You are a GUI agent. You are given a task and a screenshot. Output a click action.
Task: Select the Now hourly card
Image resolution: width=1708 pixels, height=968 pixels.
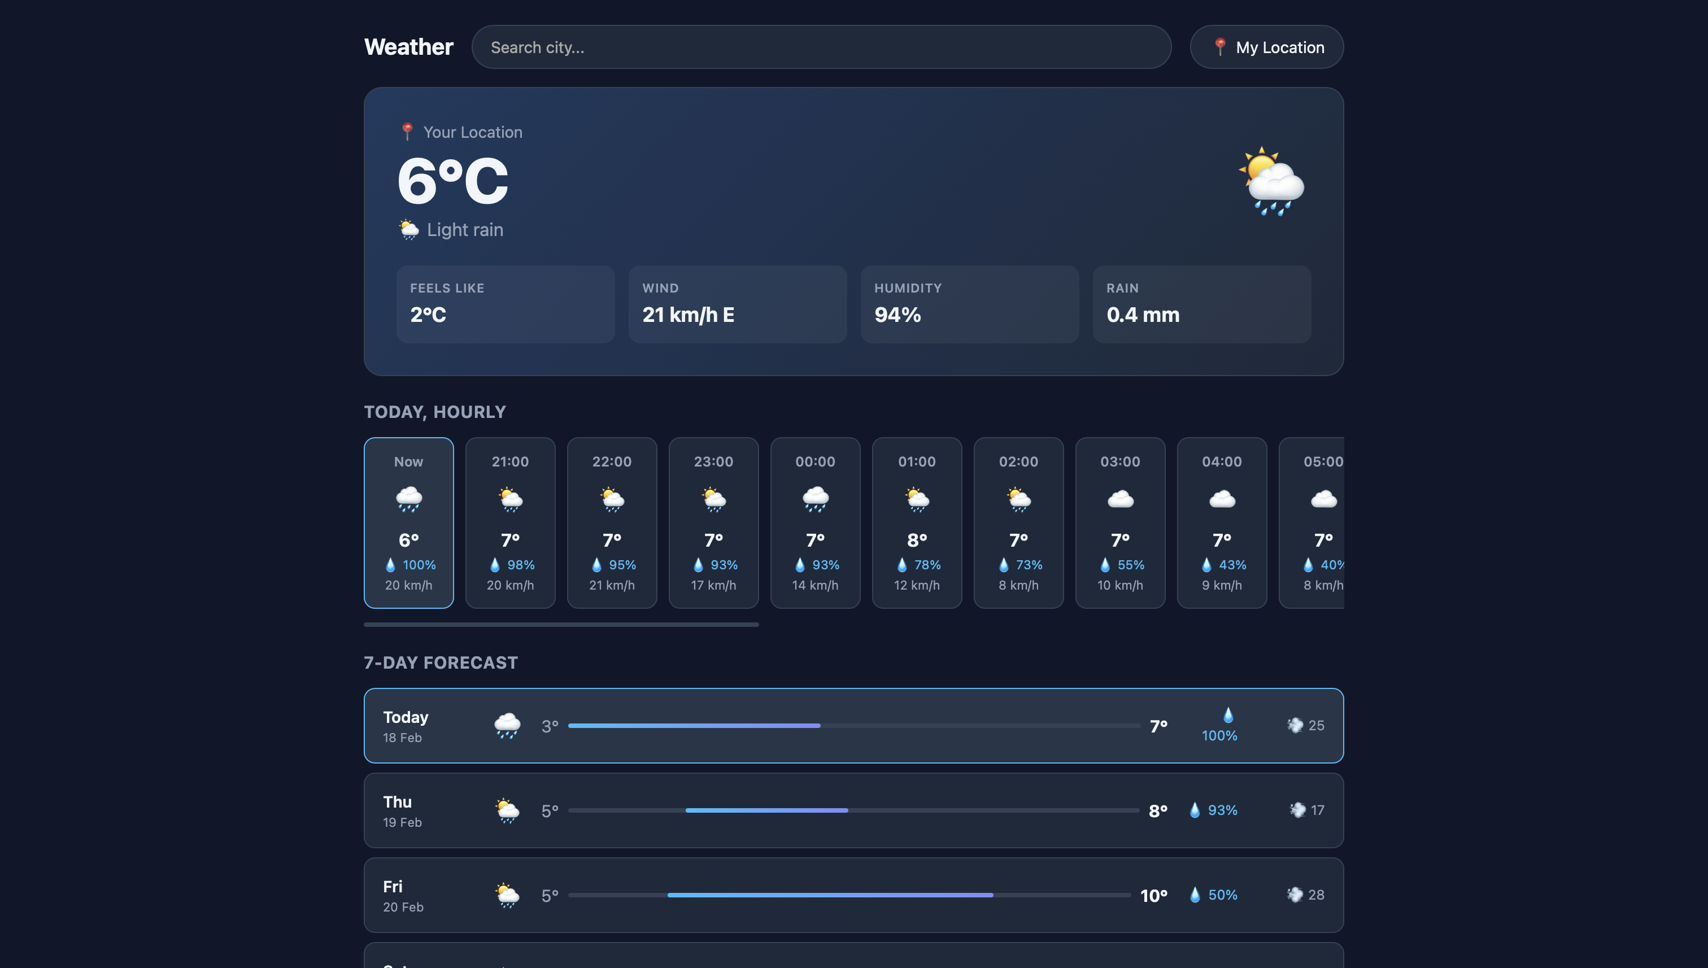408,522
